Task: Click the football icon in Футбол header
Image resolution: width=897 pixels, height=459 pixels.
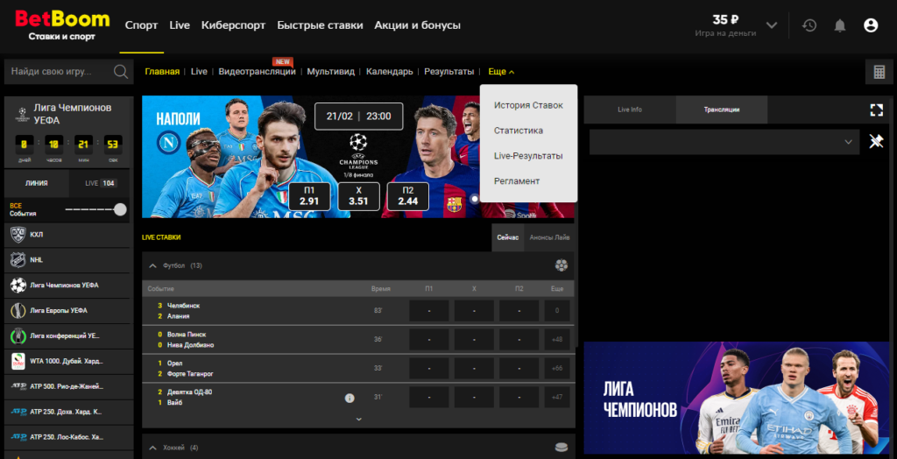Action: click(562, 265)
